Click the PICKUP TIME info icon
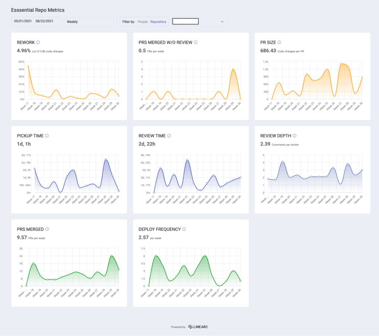Screen dimensions: 379x336 point(47,136)
